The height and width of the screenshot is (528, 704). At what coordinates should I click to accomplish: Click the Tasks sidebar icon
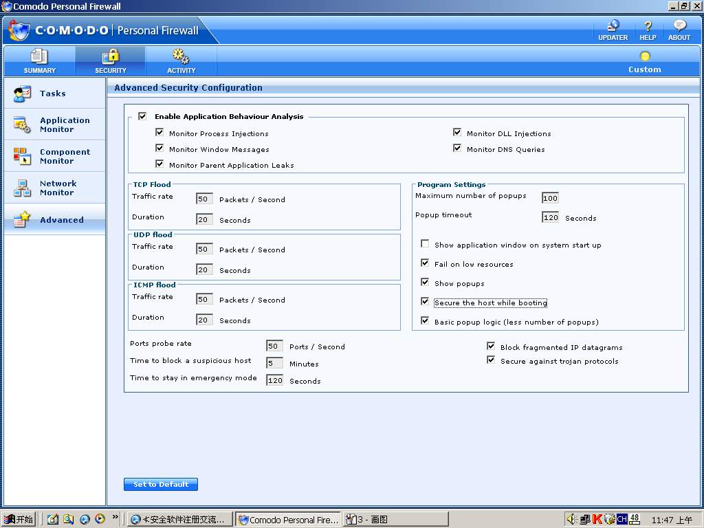point(22,93)
